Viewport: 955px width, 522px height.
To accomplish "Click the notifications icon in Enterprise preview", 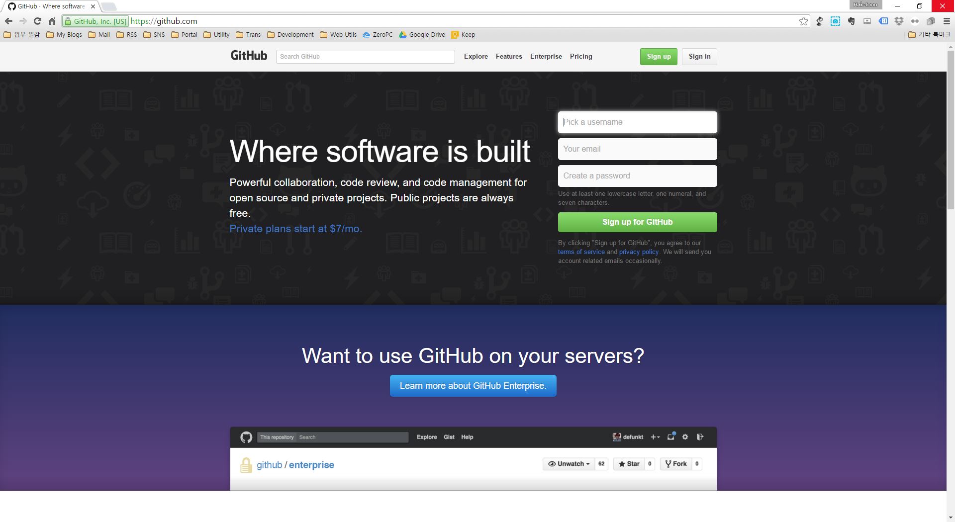I will click(x=671, y=436).
